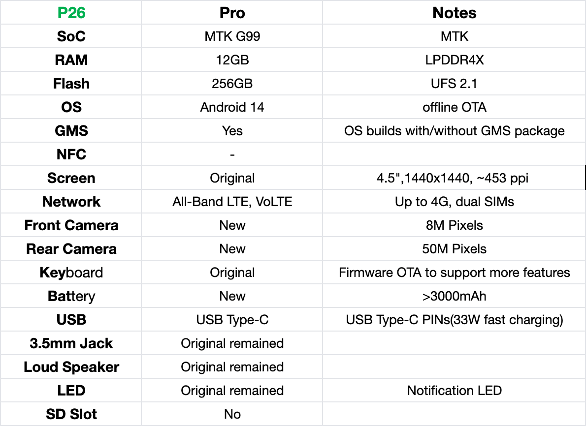Select the Keyboard row label
The height and width of the screenshot is (426, 586).
[71, 273]
